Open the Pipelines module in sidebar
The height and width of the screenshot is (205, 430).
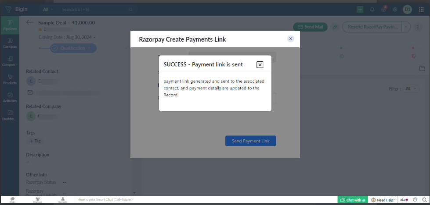(x=10, y=25)
